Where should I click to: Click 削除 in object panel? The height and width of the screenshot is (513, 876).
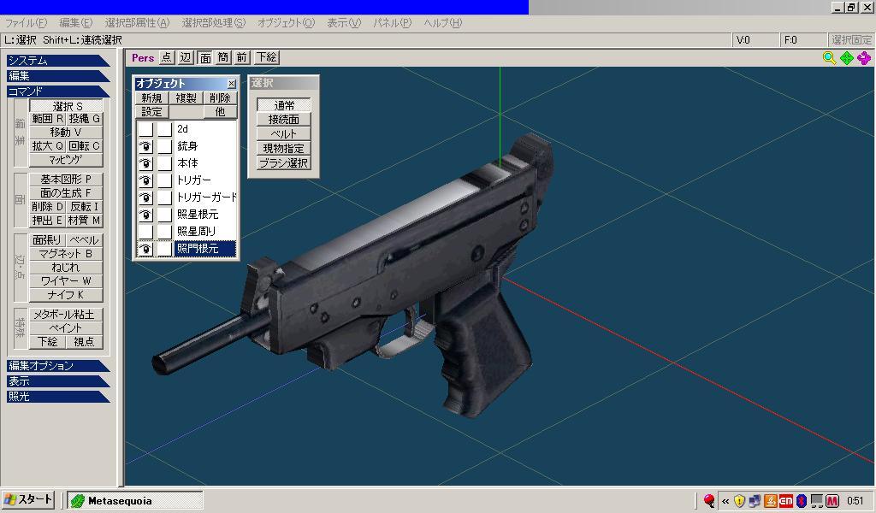click(220, 97)
